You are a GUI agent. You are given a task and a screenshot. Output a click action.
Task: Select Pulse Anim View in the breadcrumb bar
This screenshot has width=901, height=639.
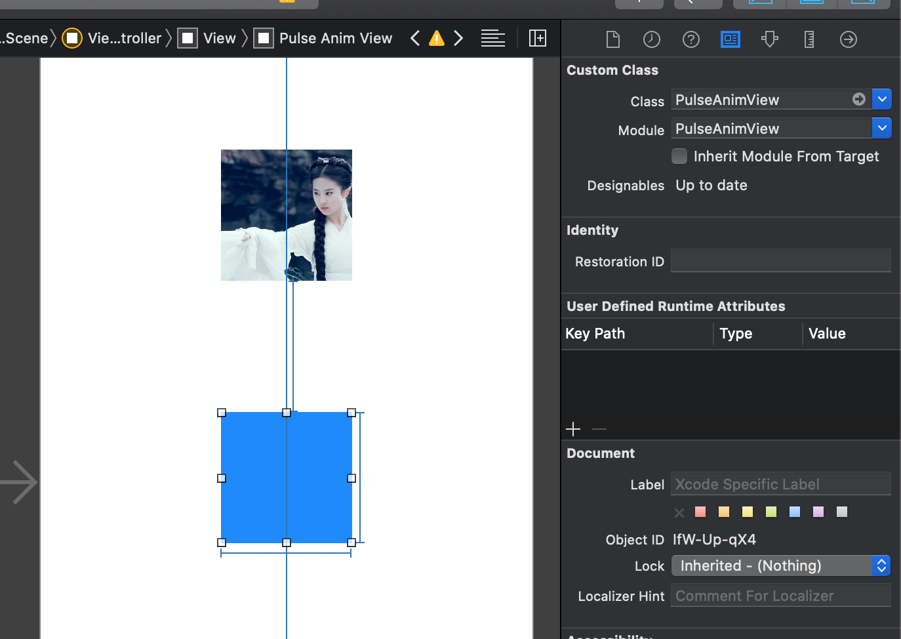coord(335,38)
